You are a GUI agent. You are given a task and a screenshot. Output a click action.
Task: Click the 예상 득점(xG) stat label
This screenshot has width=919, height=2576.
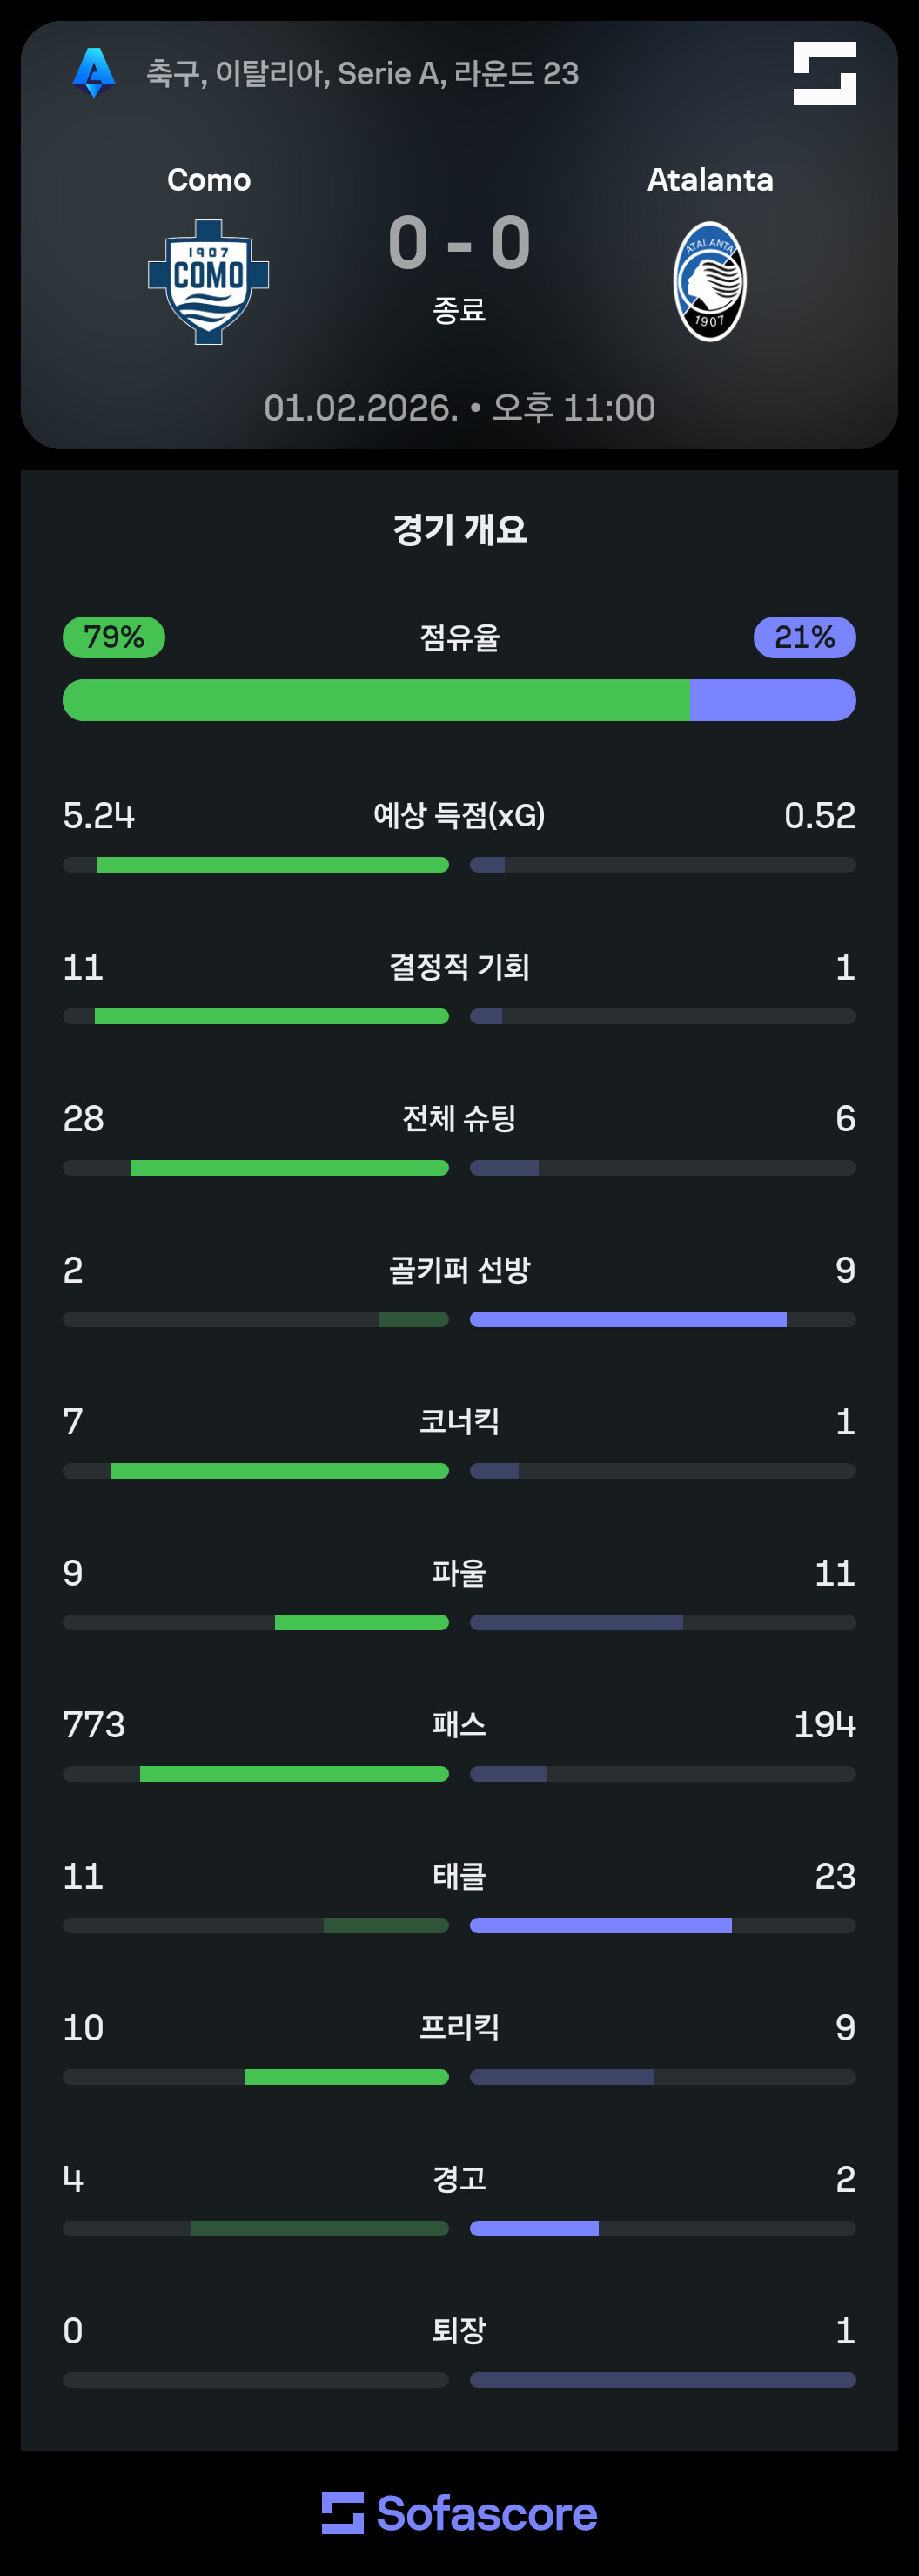pyautogui.click(x=459, y=816)
